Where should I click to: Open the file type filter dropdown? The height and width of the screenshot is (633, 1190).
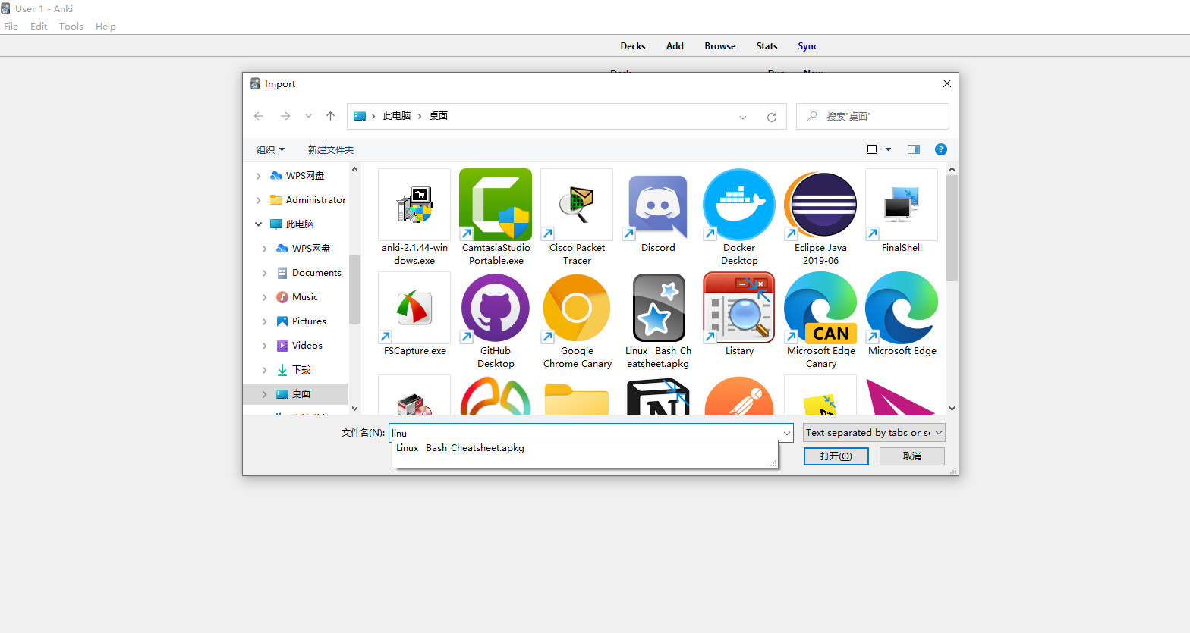click(874, 433)
